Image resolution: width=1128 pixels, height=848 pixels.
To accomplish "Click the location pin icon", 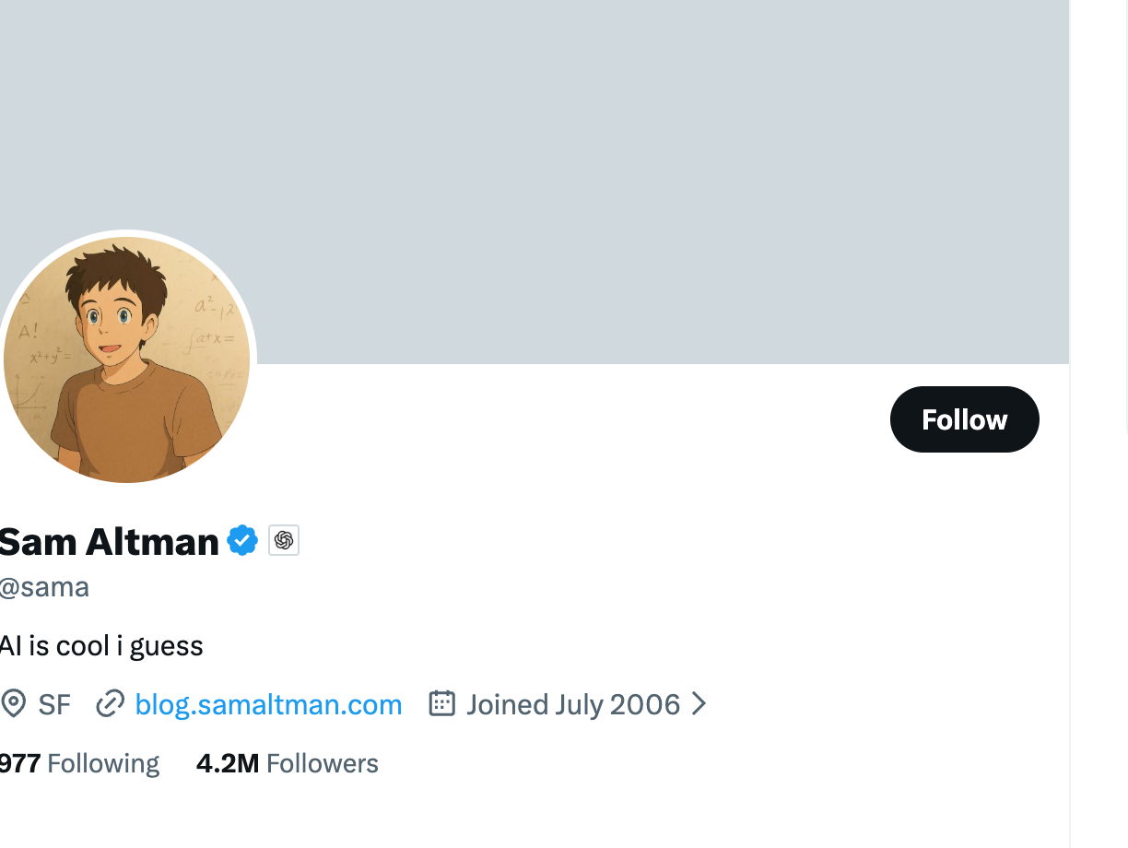I will point(13,704).
